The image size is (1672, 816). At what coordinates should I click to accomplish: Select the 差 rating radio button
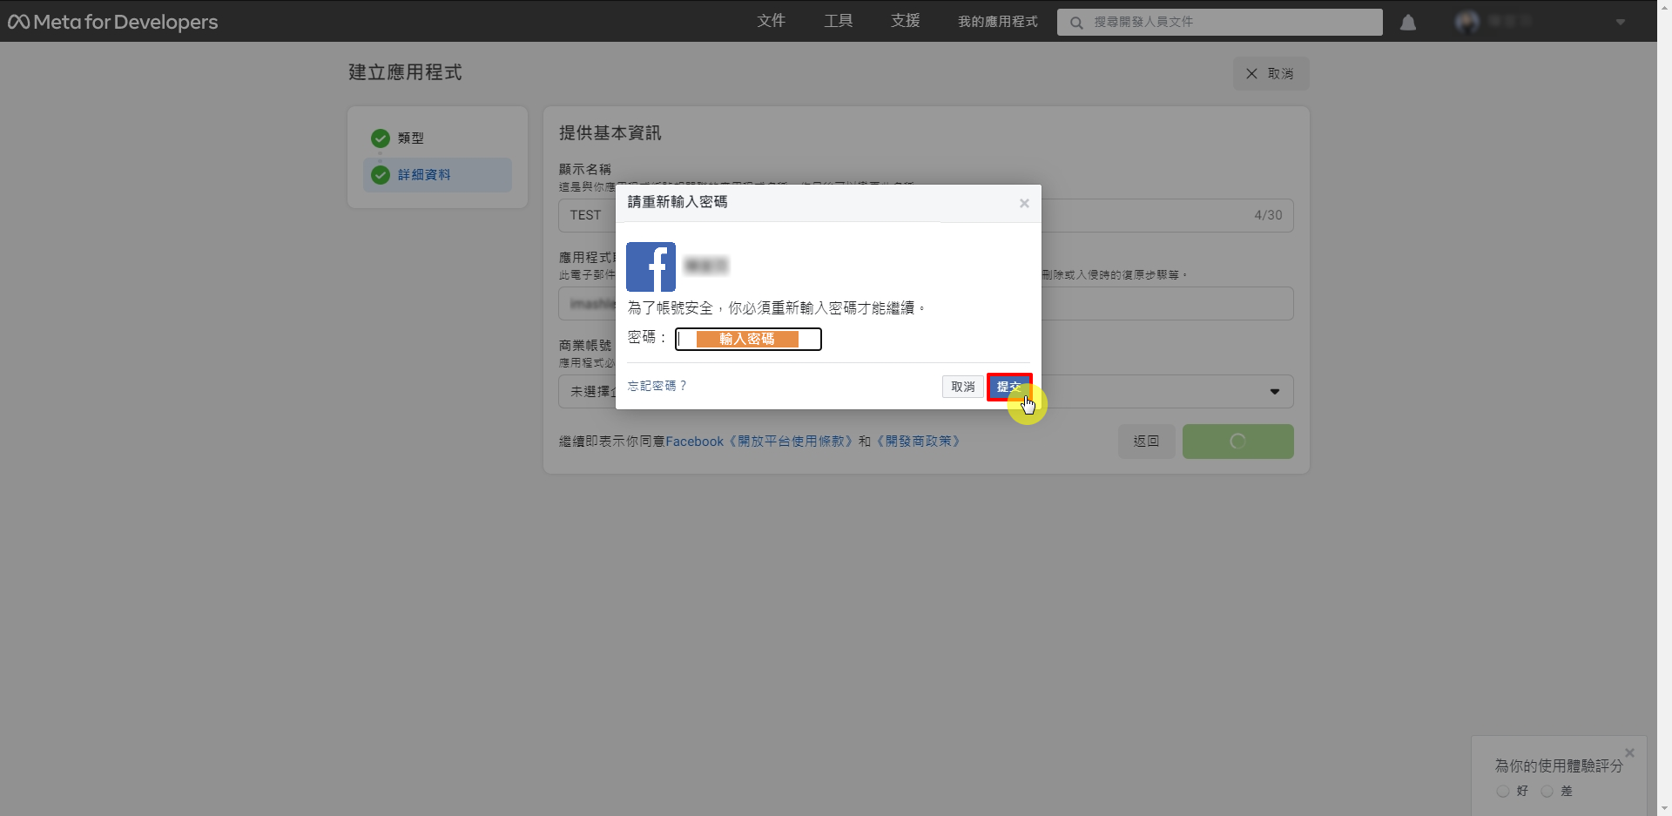click(1547, 791)
